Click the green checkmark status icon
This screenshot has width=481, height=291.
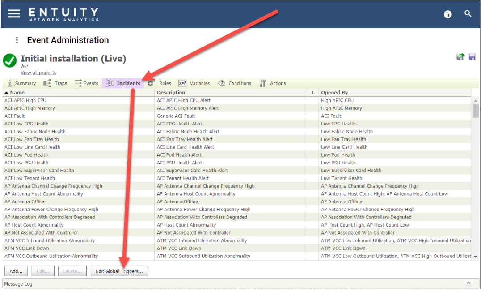point(10,60)
